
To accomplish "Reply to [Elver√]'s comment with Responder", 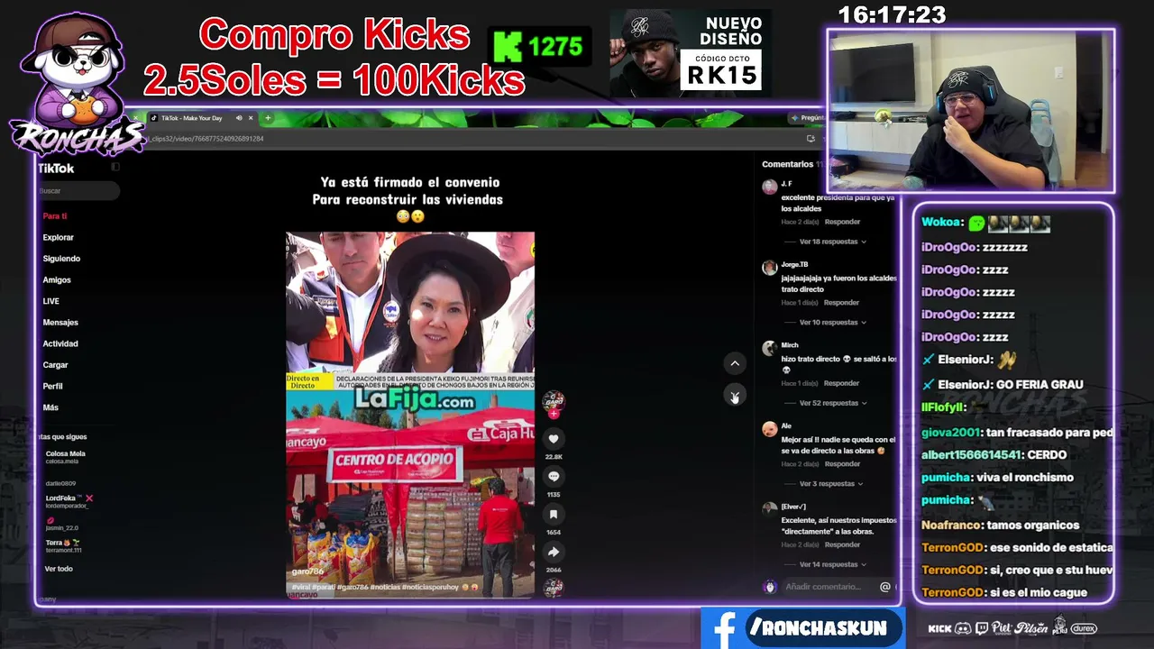I will pyautogui.click(x=842, y=544).
